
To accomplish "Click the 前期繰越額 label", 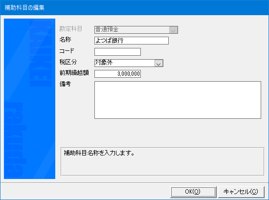I will pyautogui.click(x=74, y=73).
